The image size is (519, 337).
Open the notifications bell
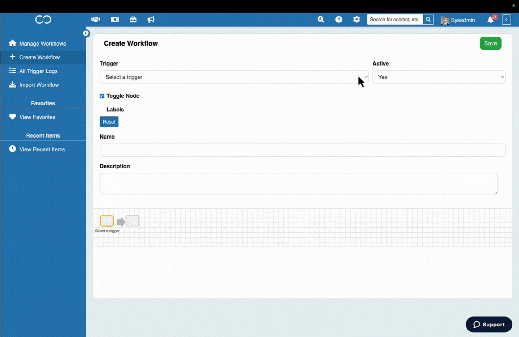tap(491, 20)
